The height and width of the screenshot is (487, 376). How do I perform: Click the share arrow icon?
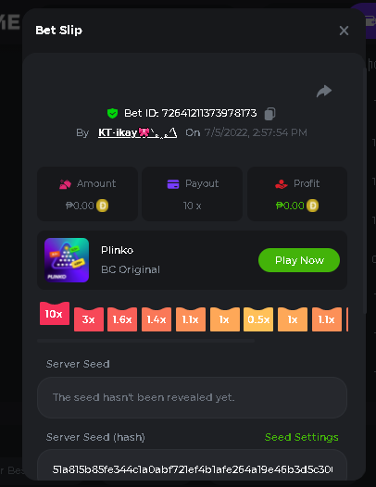(x=324, y=91)
